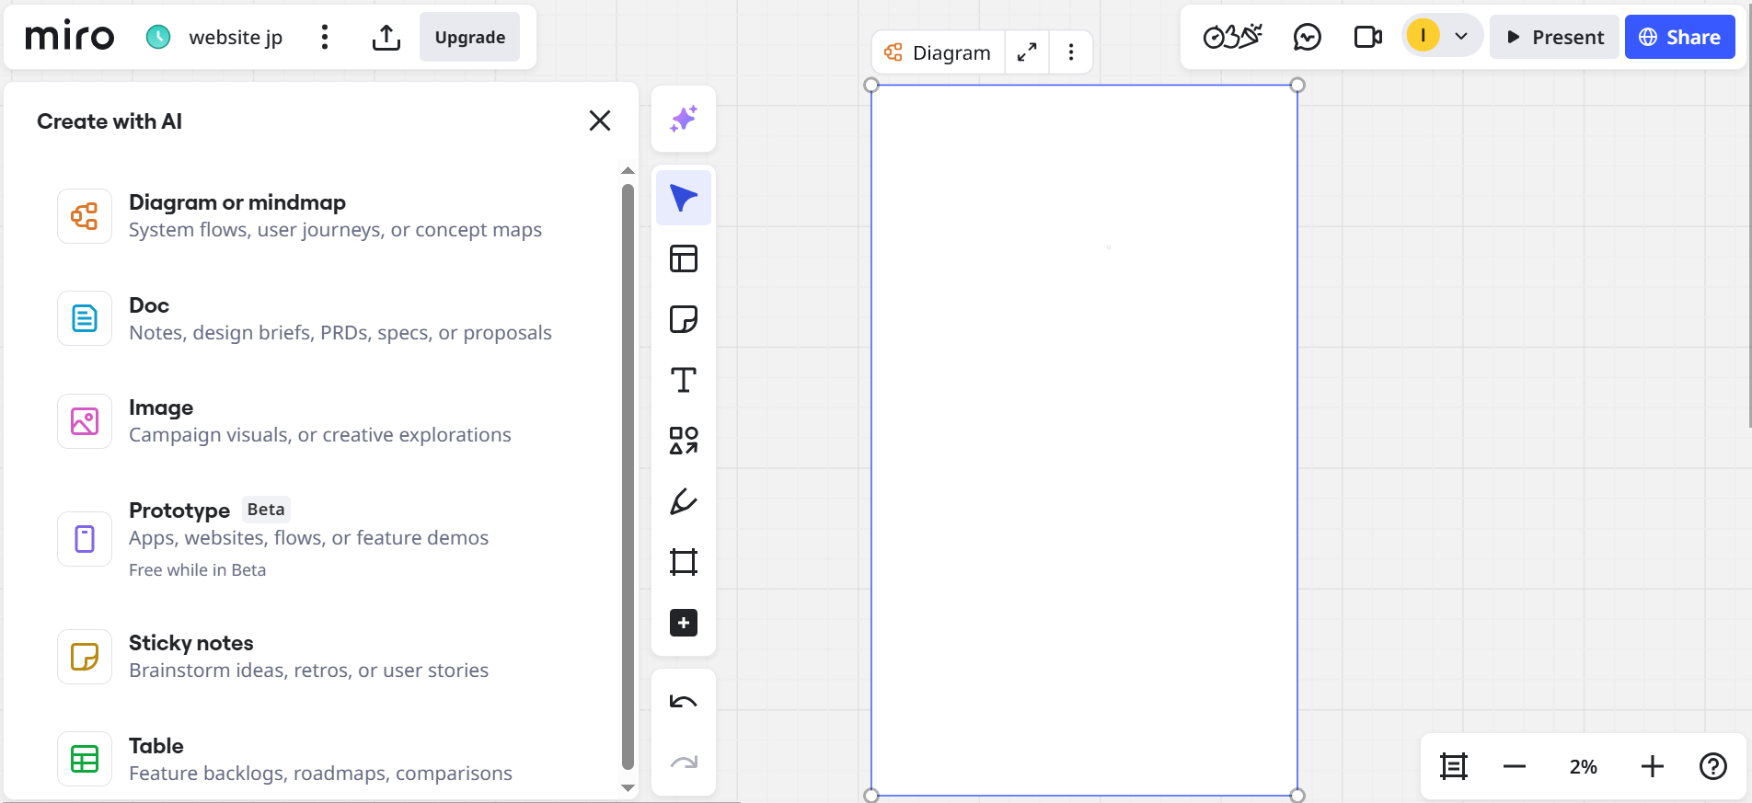Click the Upgrade button
This screenshot has width=1752, height=803.
coord(469,37)
